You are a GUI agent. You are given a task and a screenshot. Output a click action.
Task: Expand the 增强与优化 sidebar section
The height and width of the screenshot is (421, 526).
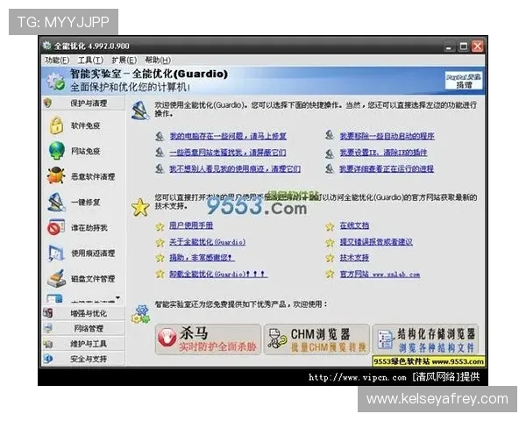(x=83, y=313)
